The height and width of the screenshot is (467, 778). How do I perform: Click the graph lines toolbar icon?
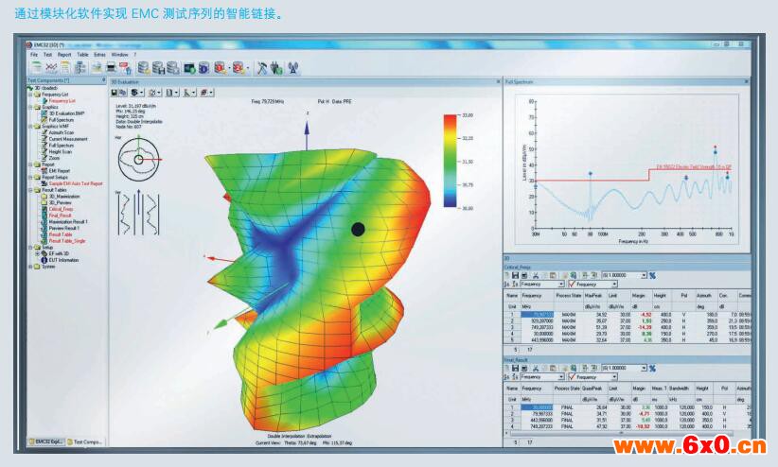coord(50,68)
